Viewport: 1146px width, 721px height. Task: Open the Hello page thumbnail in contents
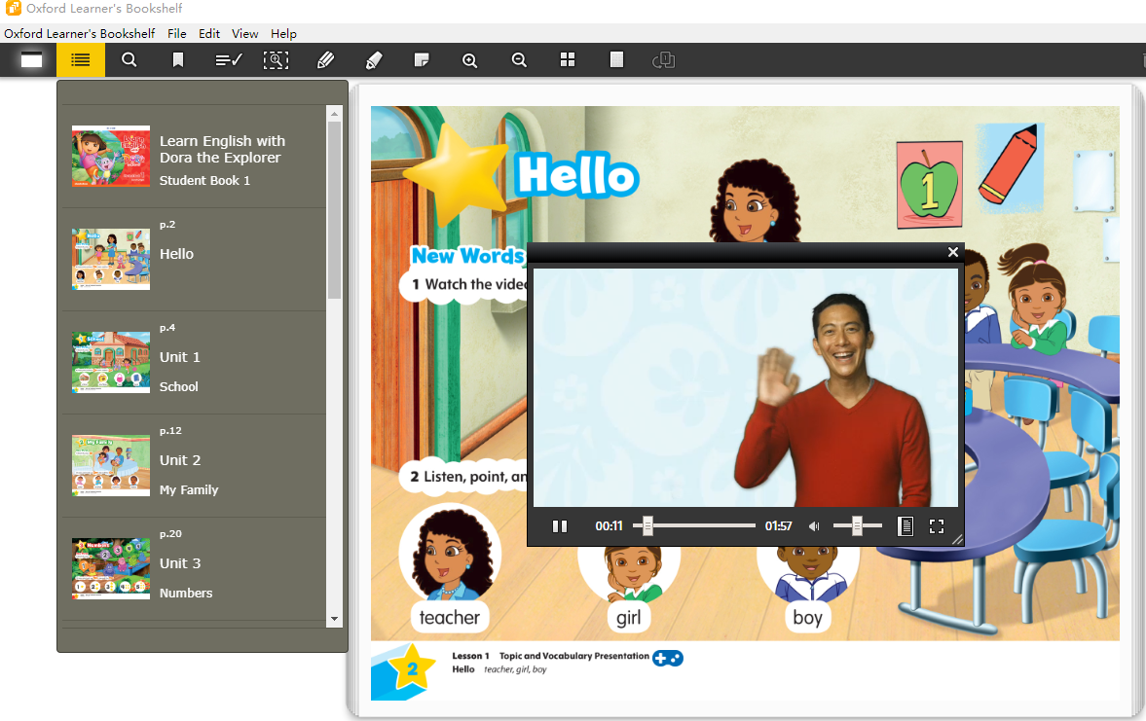(111, 260)
